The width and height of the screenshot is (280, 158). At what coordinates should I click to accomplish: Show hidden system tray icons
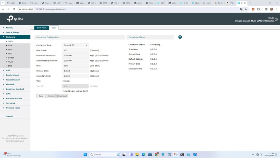(x=253, y=154)
